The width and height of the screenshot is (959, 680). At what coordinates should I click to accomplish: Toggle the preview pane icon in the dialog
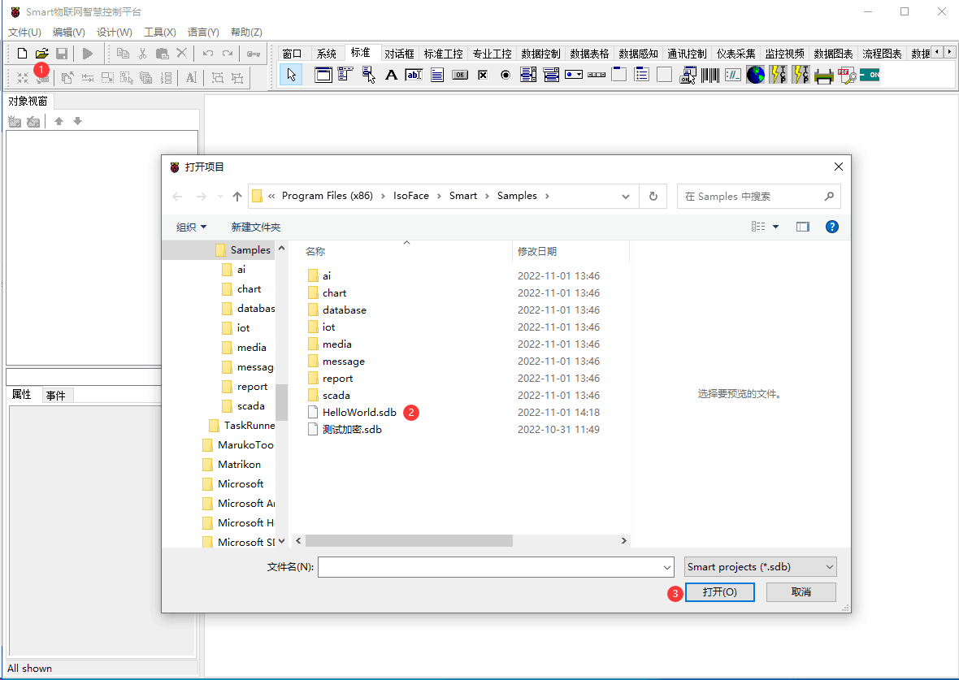point(802,227)
